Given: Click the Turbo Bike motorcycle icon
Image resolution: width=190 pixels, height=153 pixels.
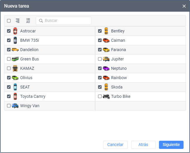Looking at the screenshot, I should 106,96.
